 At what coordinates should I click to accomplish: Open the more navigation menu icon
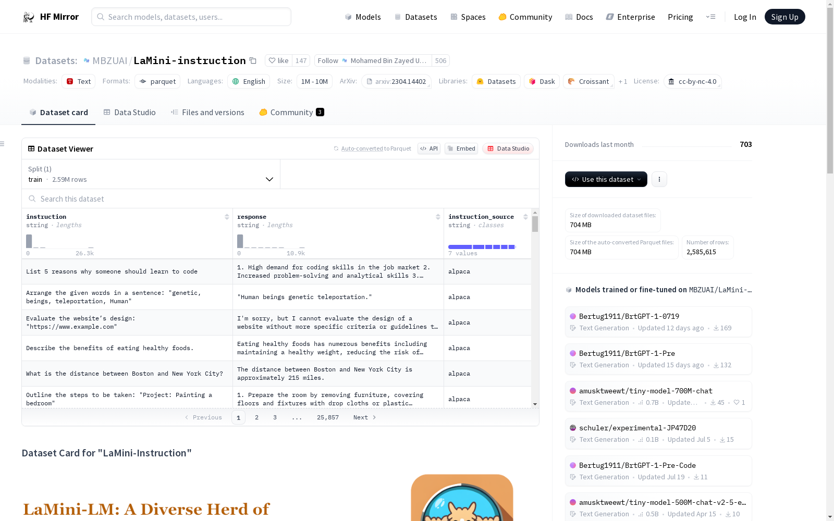[710, 17]
